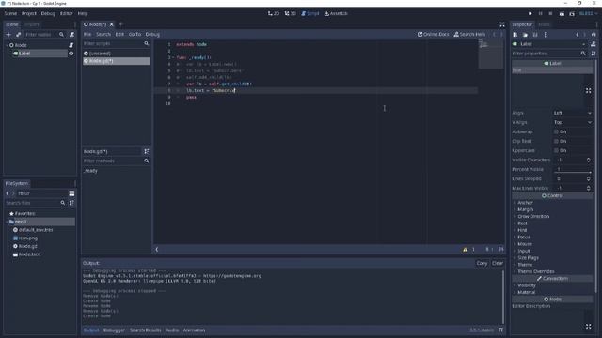The image size is (602, 338).
Task: Step the Visible Characters value
Action: pyautogui.click(x=589, y=160)
